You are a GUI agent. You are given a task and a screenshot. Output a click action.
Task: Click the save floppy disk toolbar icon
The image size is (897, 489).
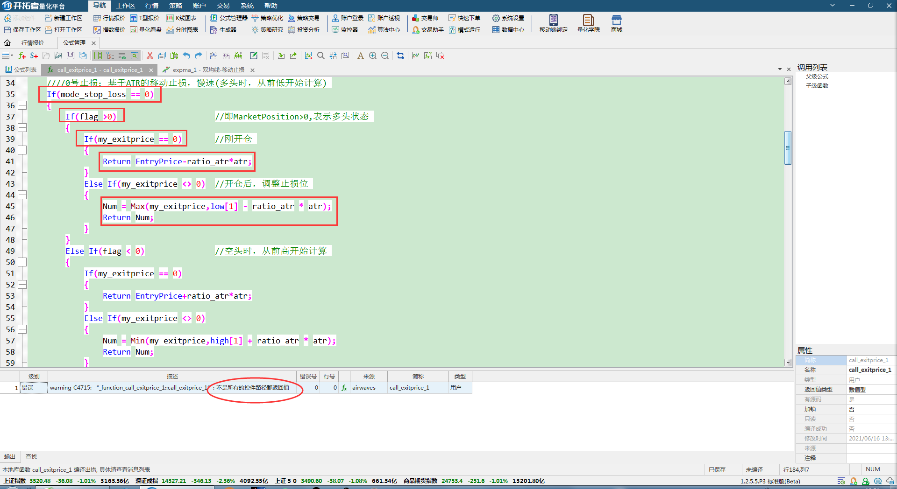click(x=71, y=56)
